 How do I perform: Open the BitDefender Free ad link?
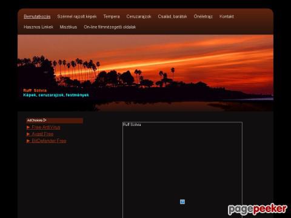[49, 141]
